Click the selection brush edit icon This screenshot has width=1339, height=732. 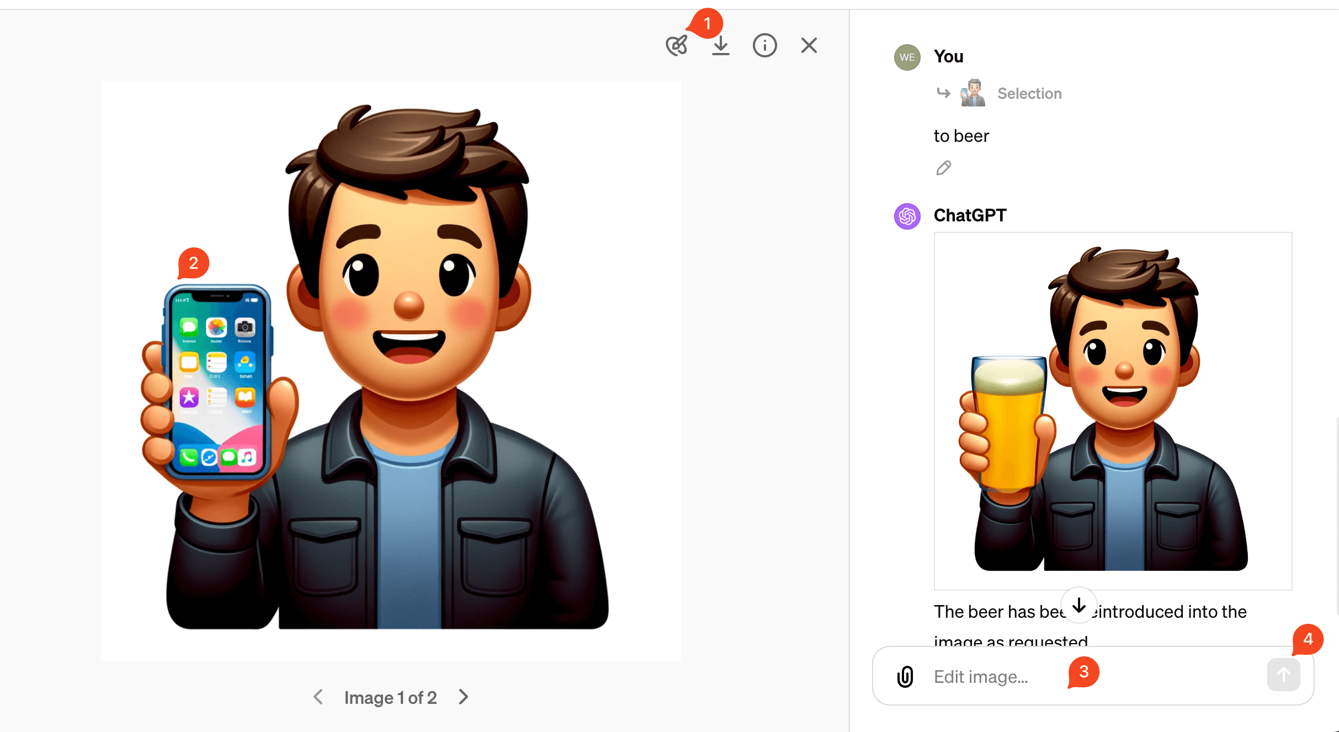[677, 46]
